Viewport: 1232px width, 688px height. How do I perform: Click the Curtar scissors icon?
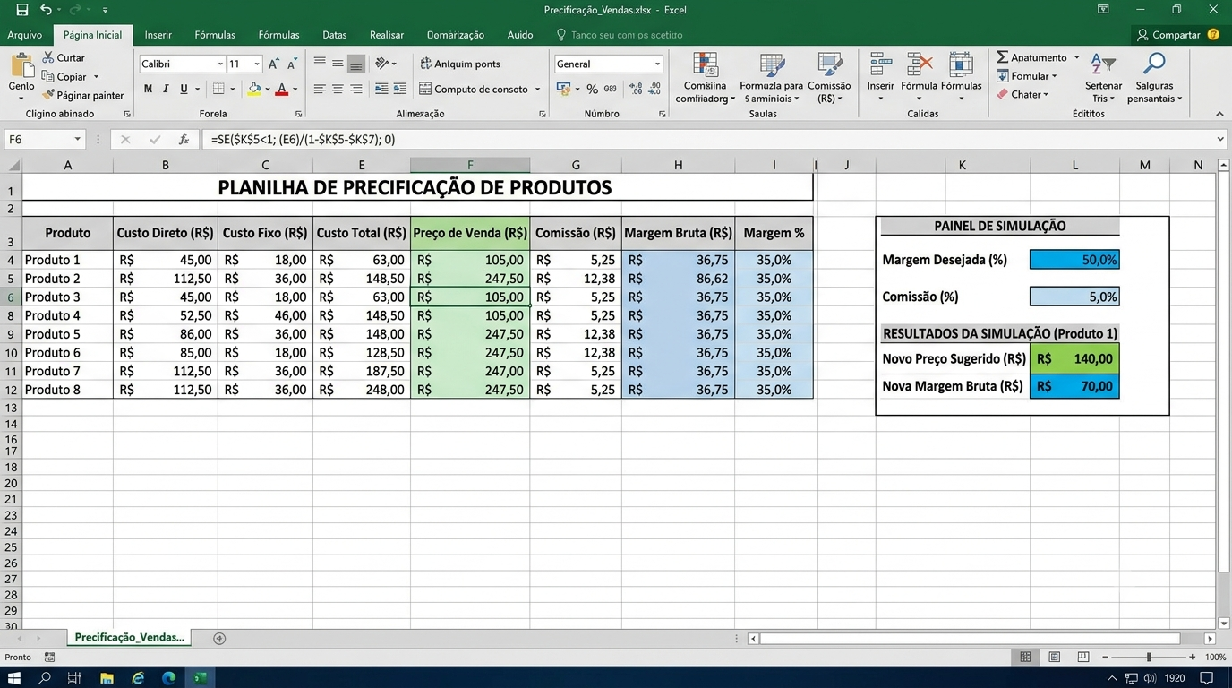[x=48, y=57]
